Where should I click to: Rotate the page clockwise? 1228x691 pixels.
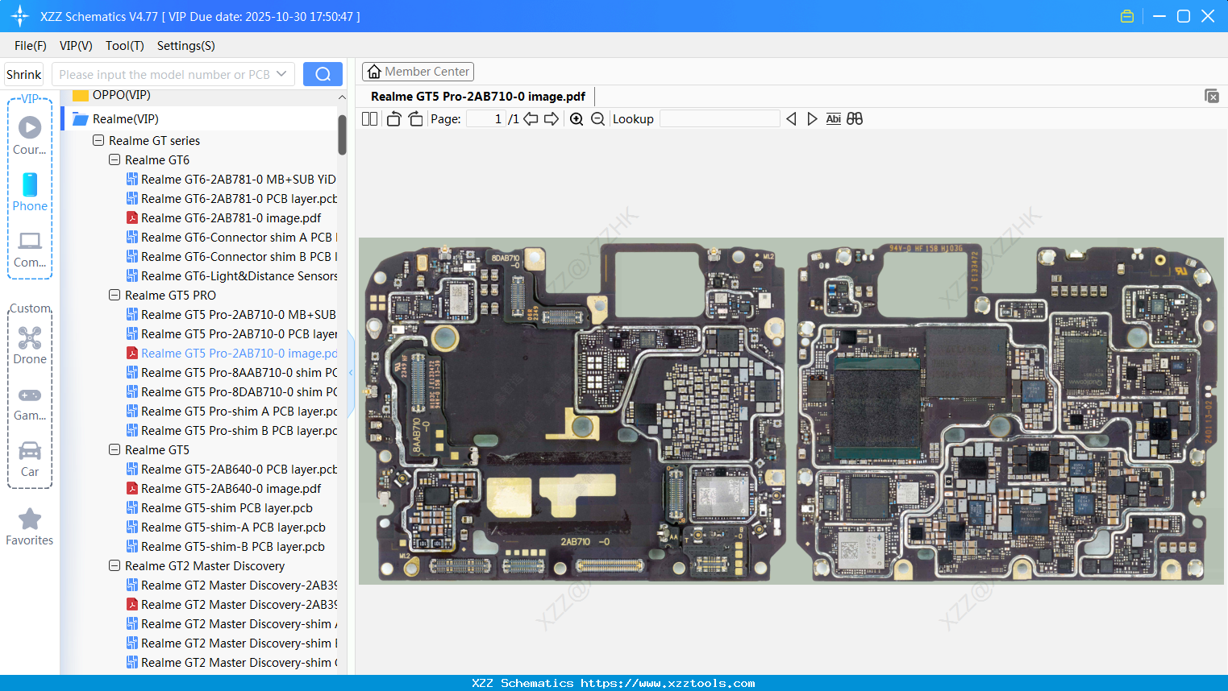(415, 119)
